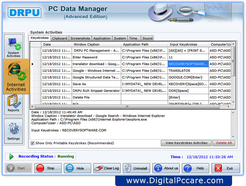Click the red Stop circle icon
The height and width of the screenshot is (186, 246).
pyautogui.click(x=40, y=168)
